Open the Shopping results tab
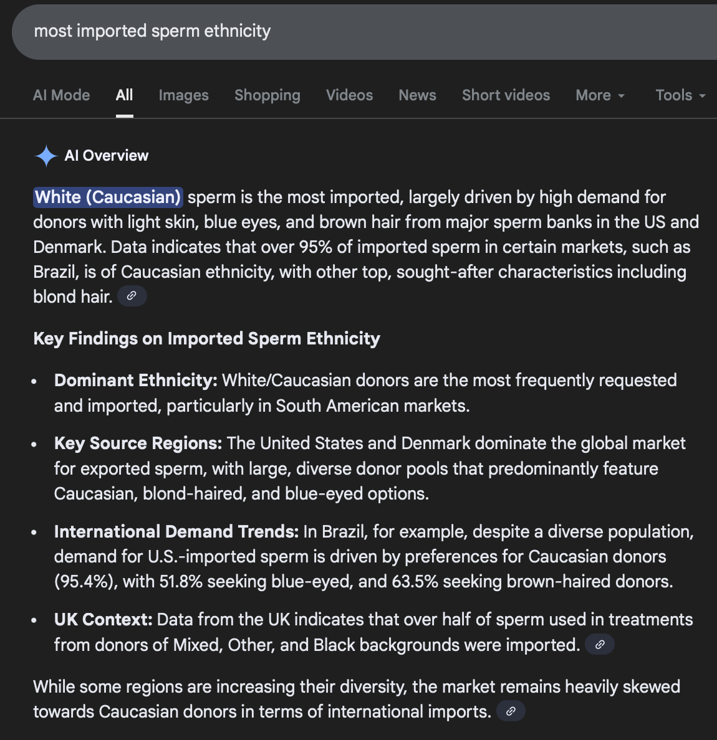This screenshot has height=740, width=717. coord(267,95)
